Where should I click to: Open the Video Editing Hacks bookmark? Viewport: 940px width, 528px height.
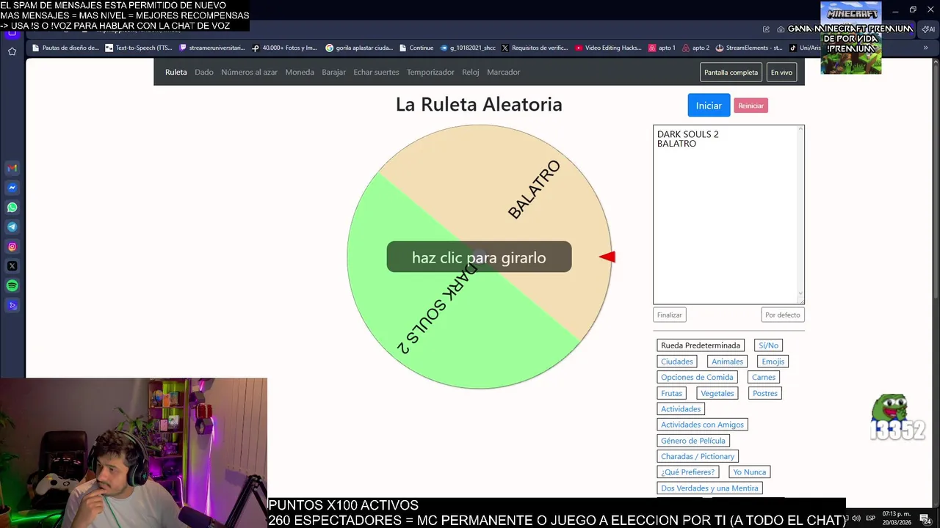pos(609,48)
